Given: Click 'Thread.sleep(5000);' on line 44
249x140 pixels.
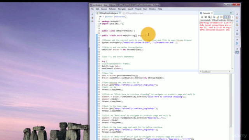Looking at the screenshot, I should [x=112, y=90].
